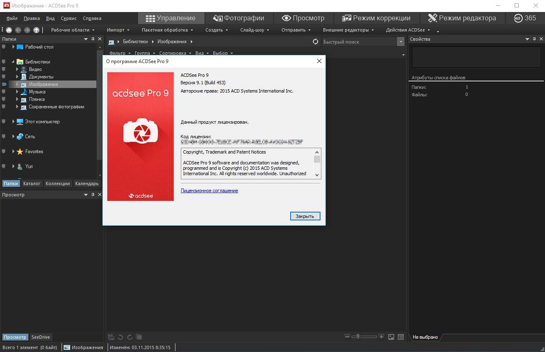Click license text scrollbar down arrow
Image resolution: width=545 pixels, height=352 pixels.
click(x=317, y=175)
